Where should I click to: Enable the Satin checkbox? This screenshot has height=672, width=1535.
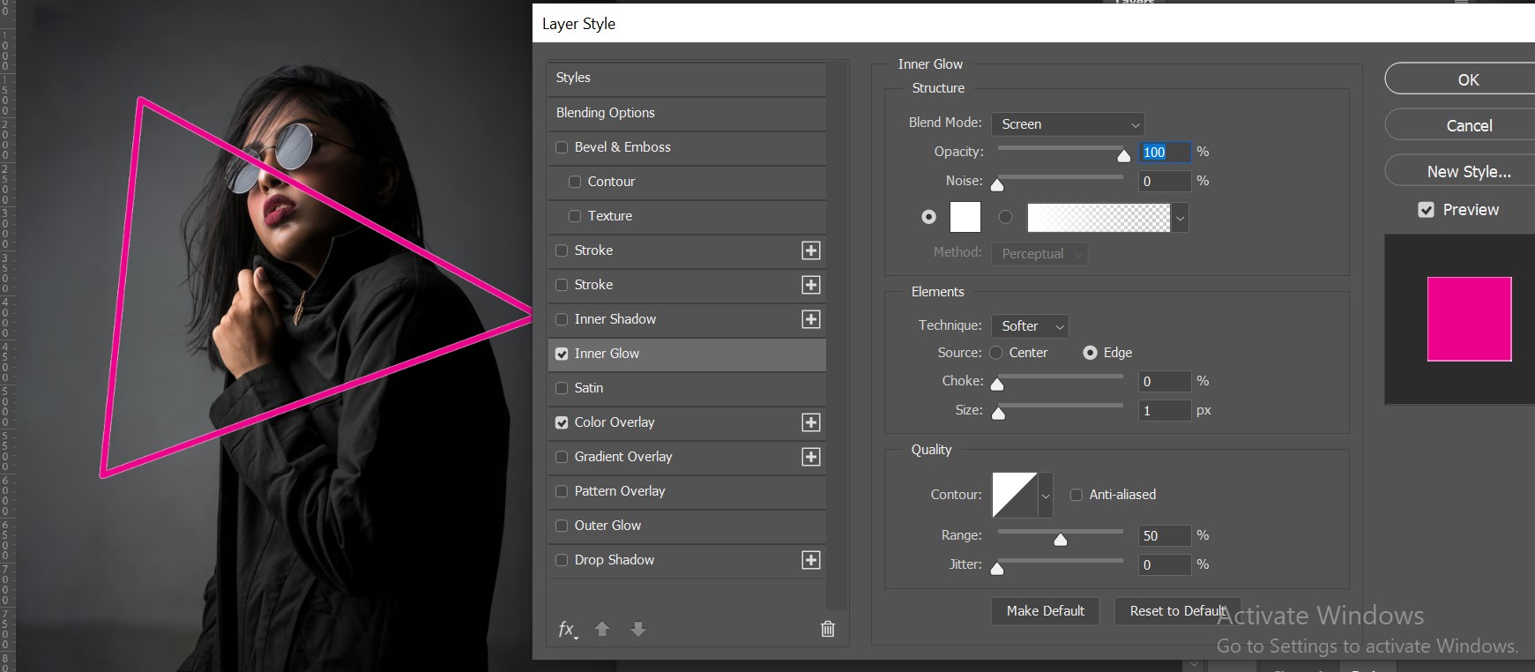562,388
